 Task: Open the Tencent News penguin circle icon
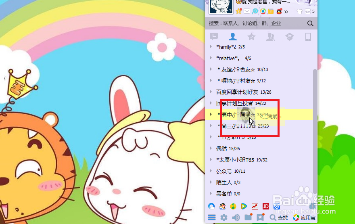tap(263, 11)
